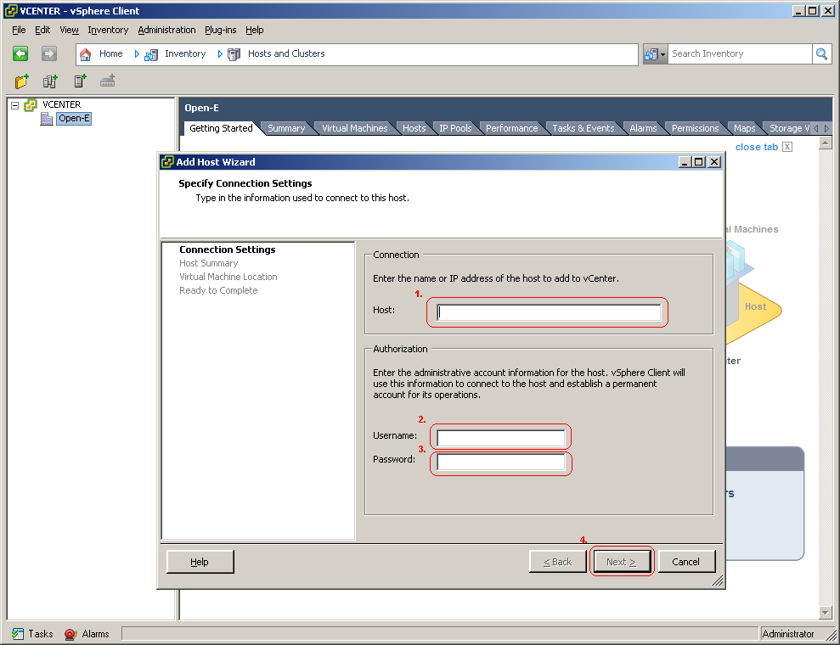
Task: Open the File menu
Action: [19, 30]
